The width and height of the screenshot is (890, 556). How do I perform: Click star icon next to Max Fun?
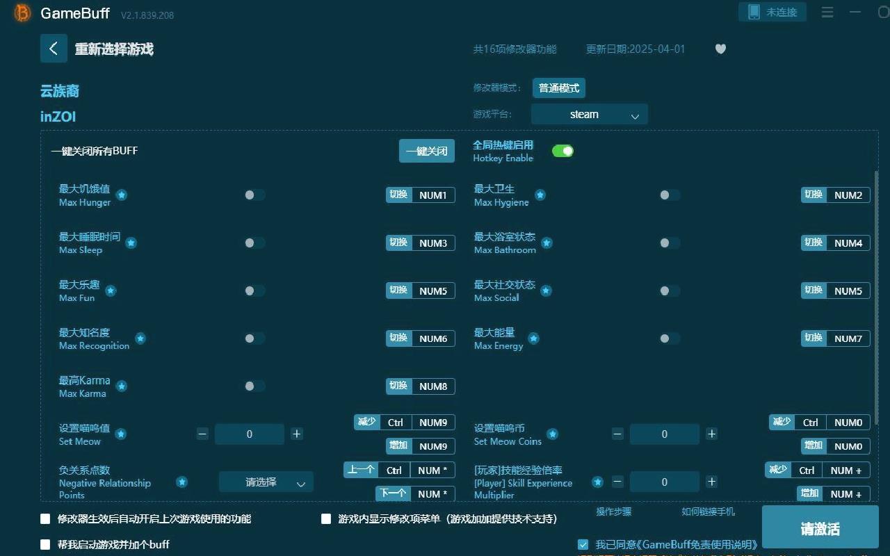pyautogui.click(x=111, y=291)
